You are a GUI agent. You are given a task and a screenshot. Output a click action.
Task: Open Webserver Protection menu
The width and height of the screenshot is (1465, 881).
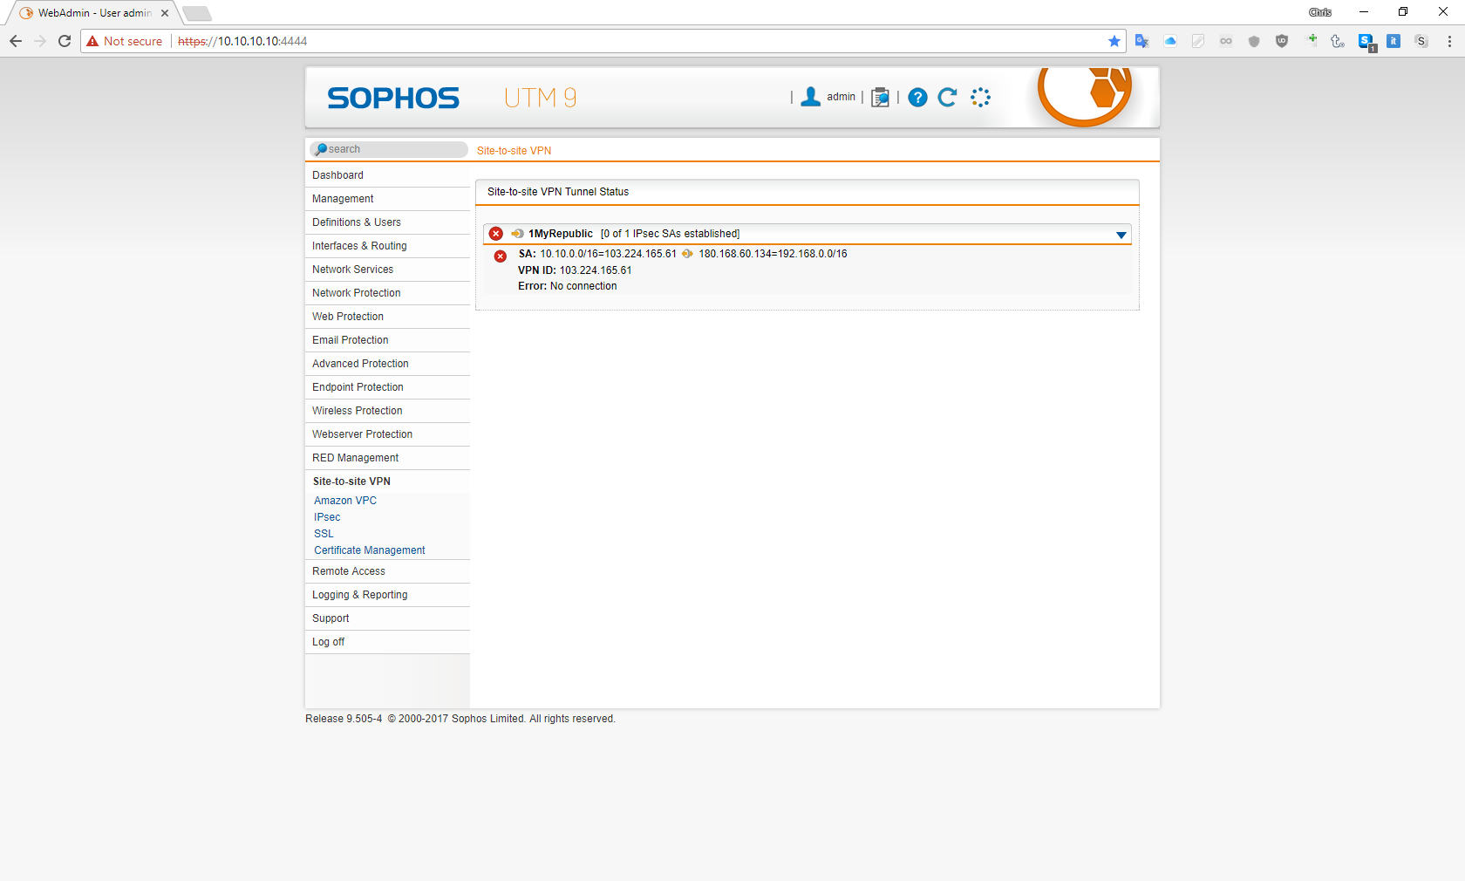click(x=387, y=434)
